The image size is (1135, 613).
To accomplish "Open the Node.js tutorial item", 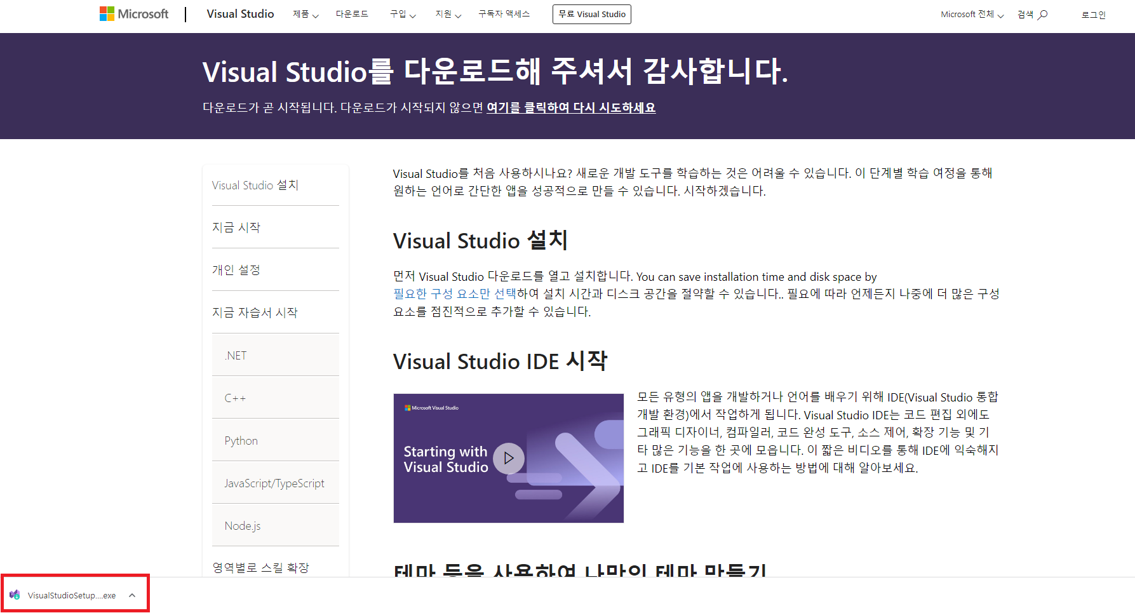I will [x=275, y=525].
